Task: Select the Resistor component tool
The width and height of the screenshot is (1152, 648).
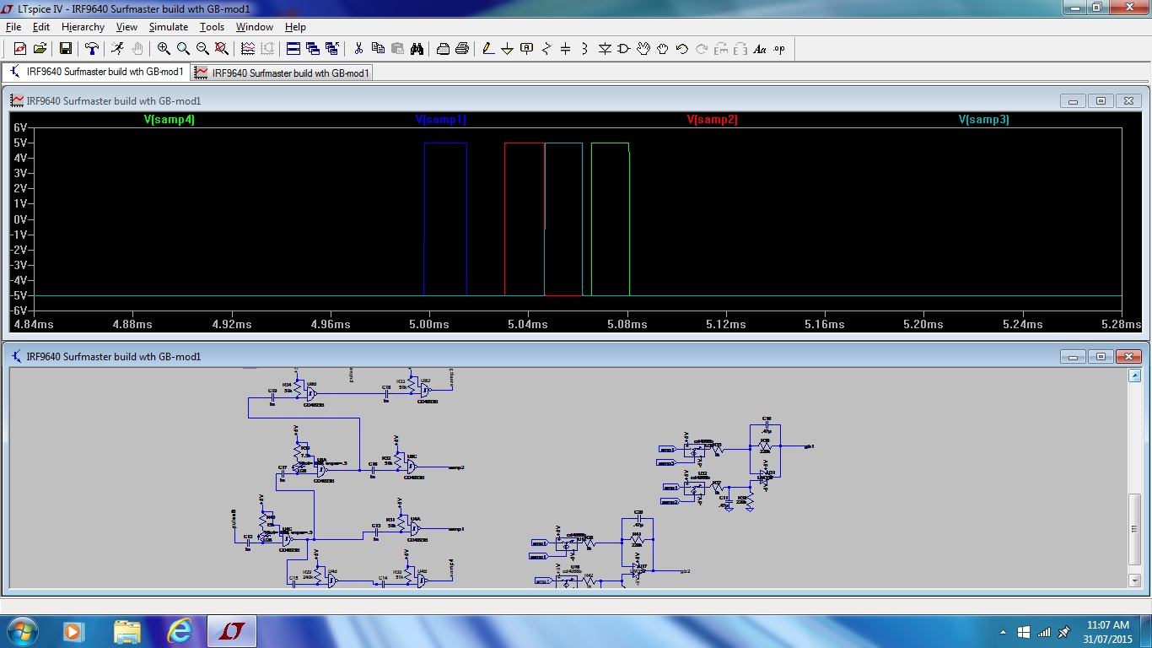Action: click(x=546, y=49)
